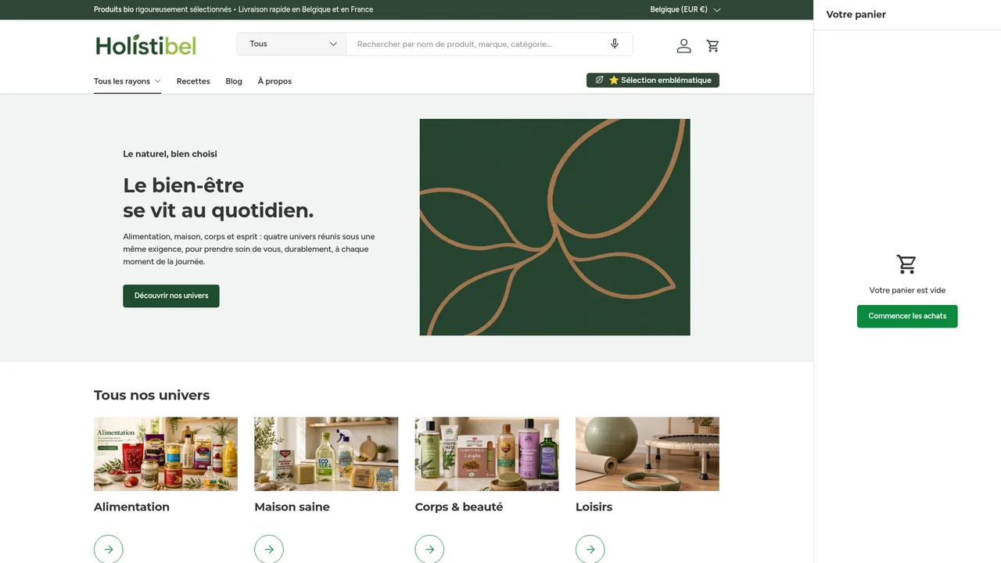The width and height of the screenshot is (1001, 563).
Task: Open the Alimentation category image
Action: [166, 454]
